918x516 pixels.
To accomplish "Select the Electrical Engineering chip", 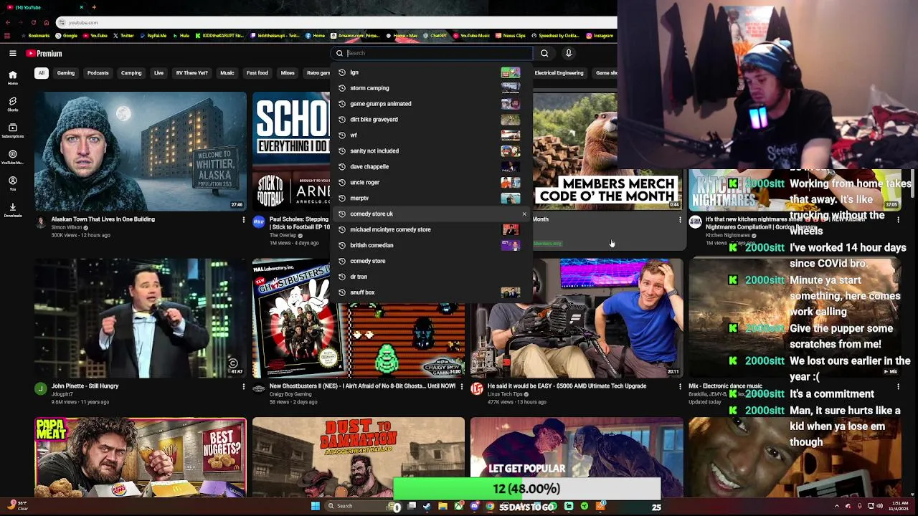I will click(559, 73).
